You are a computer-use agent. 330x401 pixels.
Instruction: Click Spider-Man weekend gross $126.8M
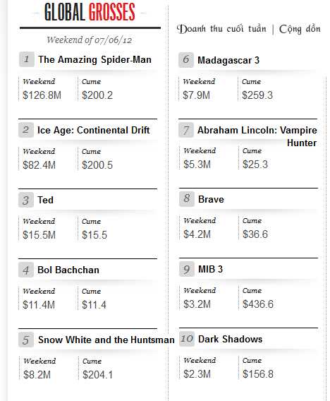click(x=42, y=95)
